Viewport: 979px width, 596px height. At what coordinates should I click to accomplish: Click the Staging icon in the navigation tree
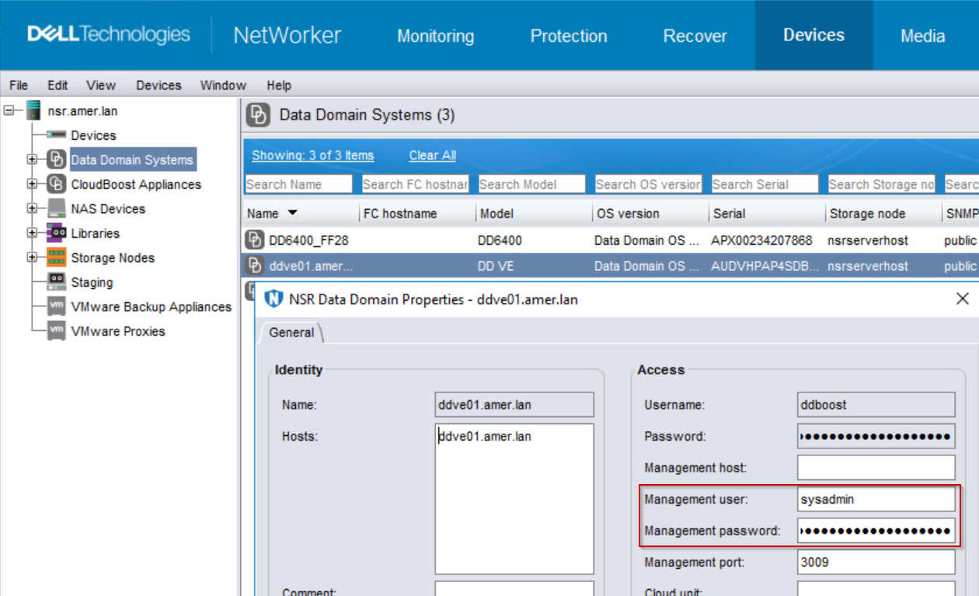click(x=56, y=282)
